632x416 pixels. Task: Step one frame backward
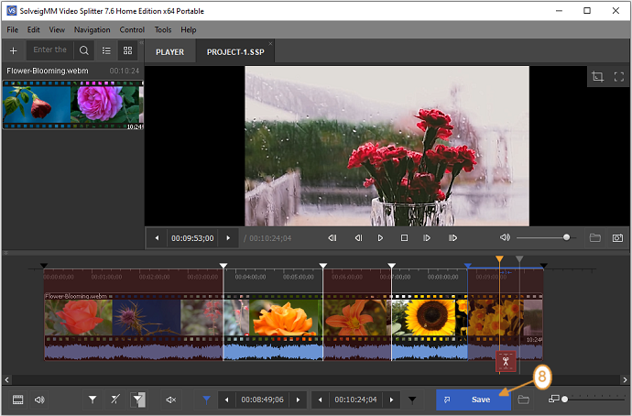coord(358,238)
